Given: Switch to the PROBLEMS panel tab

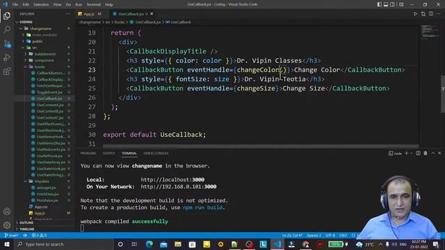Looking at the screenshot, I should 88,153.
